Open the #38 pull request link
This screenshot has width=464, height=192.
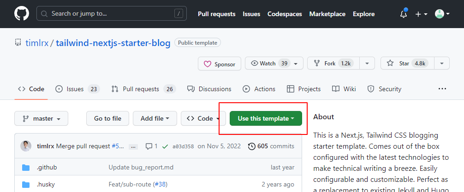coord(160,185)
